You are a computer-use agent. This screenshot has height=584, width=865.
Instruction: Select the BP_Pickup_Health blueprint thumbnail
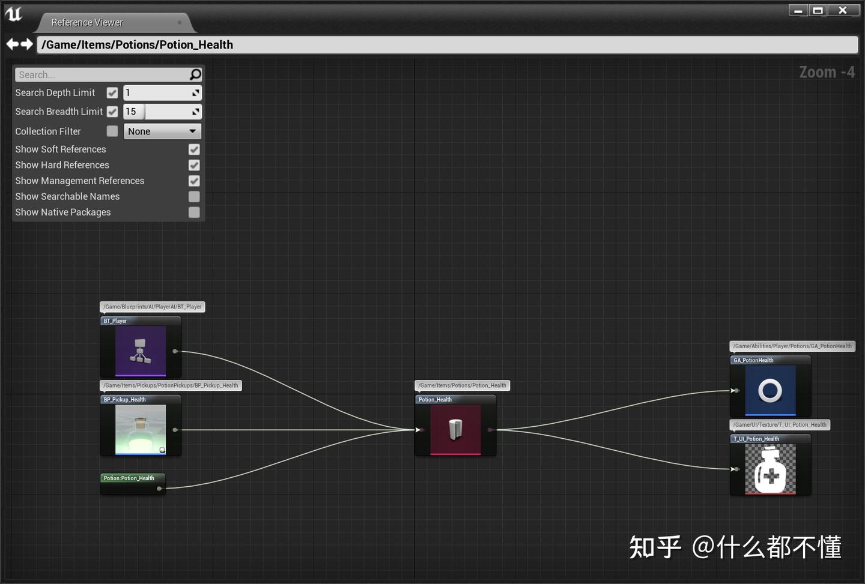[141, 429]
